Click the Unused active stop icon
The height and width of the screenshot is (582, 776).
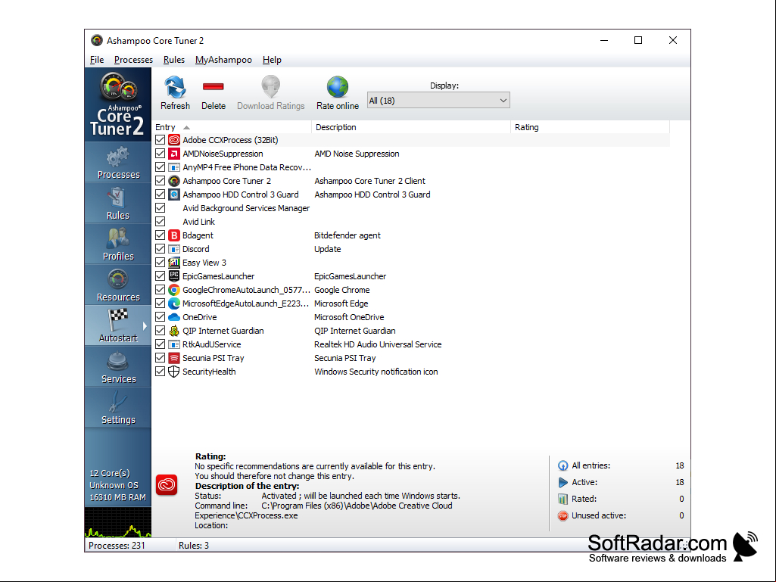[x=563, y=515]
